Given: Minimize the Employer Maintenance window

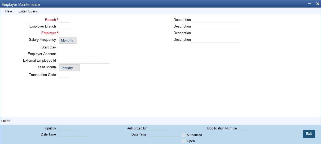Looking at the screenshot, I should click(310, 4).
